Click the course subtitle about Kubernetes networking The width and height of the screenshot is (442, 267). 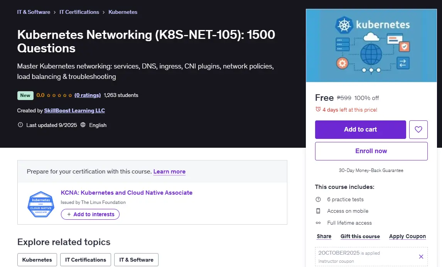145,72
